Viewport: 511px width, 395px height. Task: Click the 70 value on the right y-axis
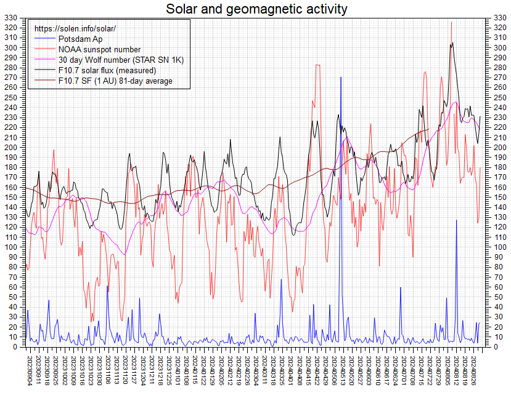pyautogui.click(x=498, y=277)
